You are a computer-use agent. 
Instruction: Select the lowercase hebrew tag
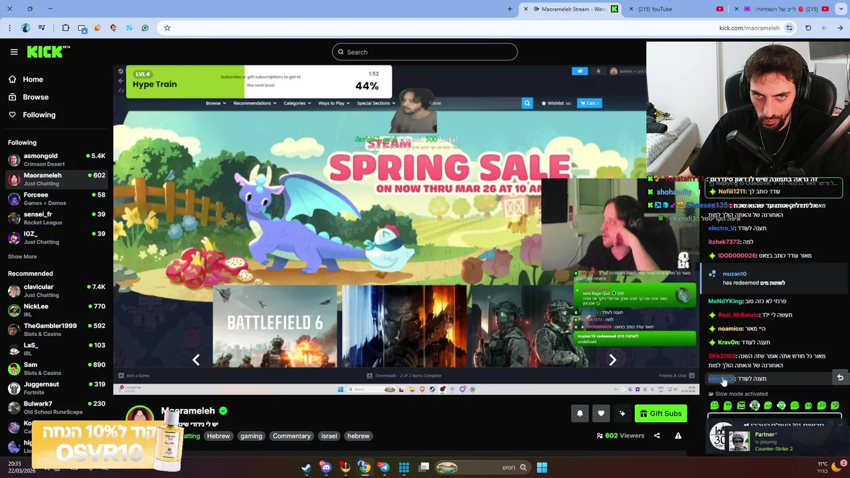(358, 436)
